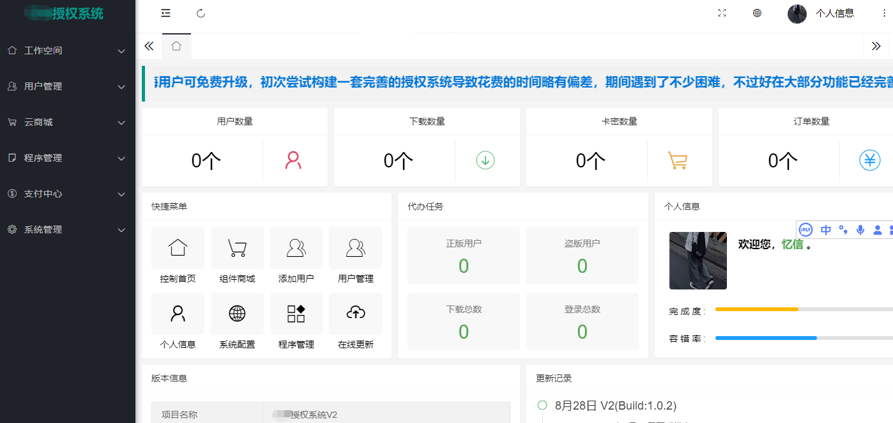Viewport: 893px width, 423px height.
Task: Click the orange 完成度 progress bar
Action: pos(757,309)
